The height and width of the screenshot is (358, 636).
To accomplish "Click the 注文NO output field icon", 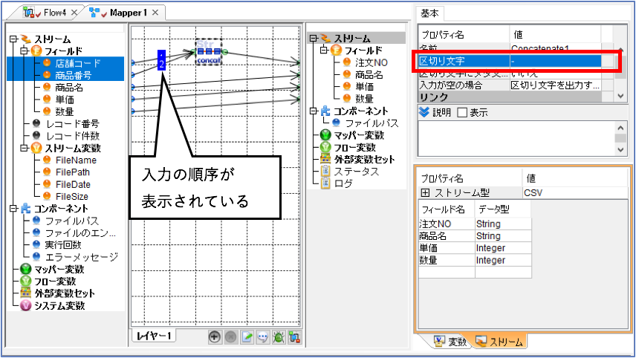I will 347,62.
